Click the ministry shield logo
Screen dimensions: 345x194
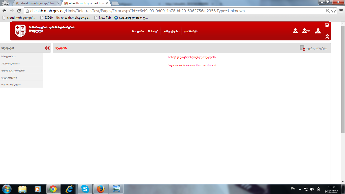click(20, 31)
